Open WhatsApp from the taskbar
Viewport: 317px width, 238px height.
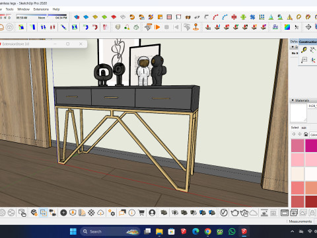tap(232, 231)
